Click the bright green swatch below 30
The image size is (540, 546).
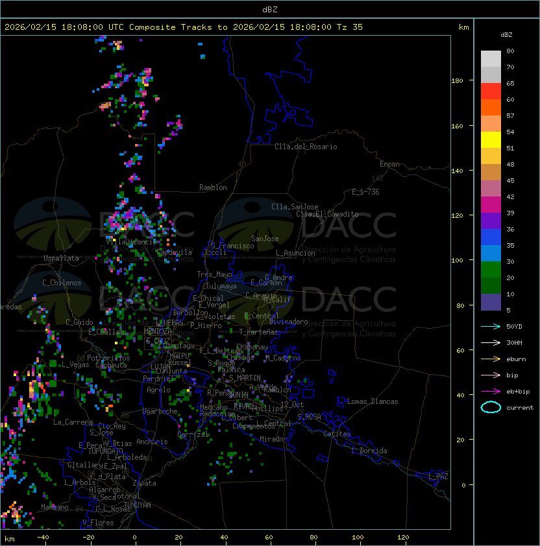point(491,269)
